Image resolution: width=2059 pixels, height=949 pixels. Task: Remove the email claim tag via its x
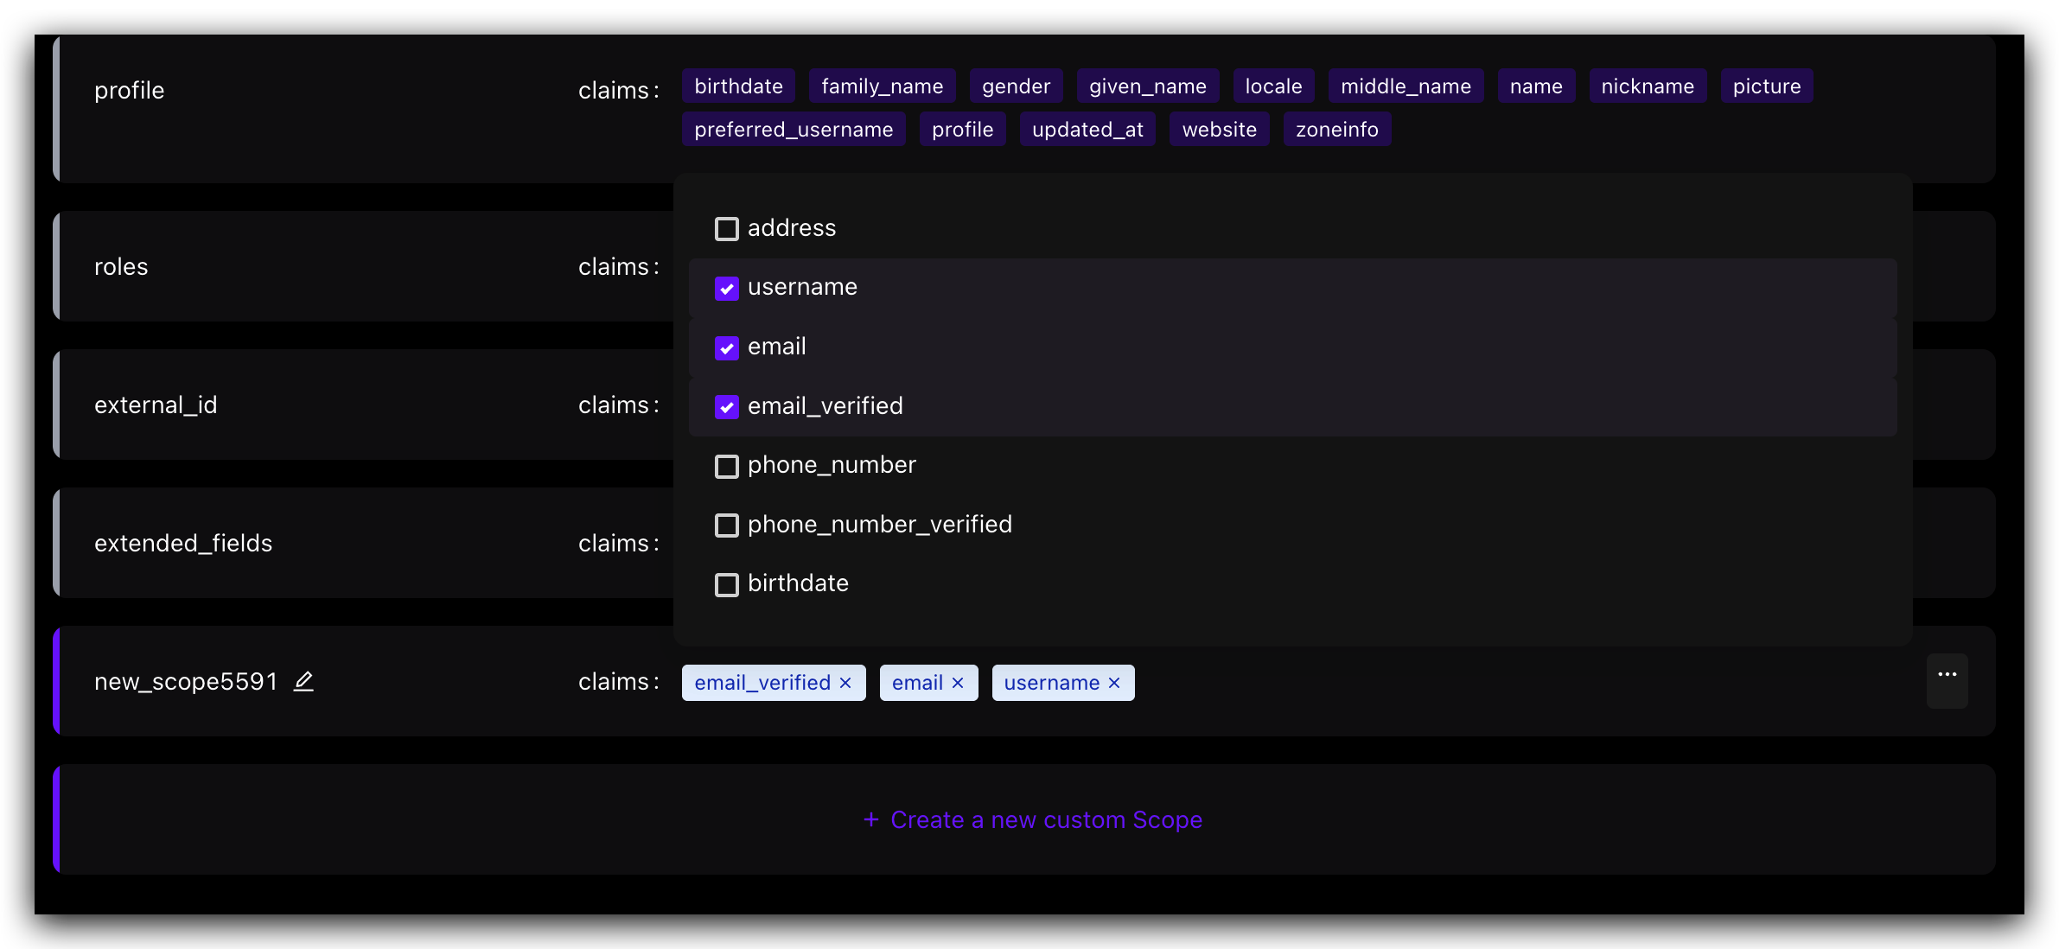point(958,683)
